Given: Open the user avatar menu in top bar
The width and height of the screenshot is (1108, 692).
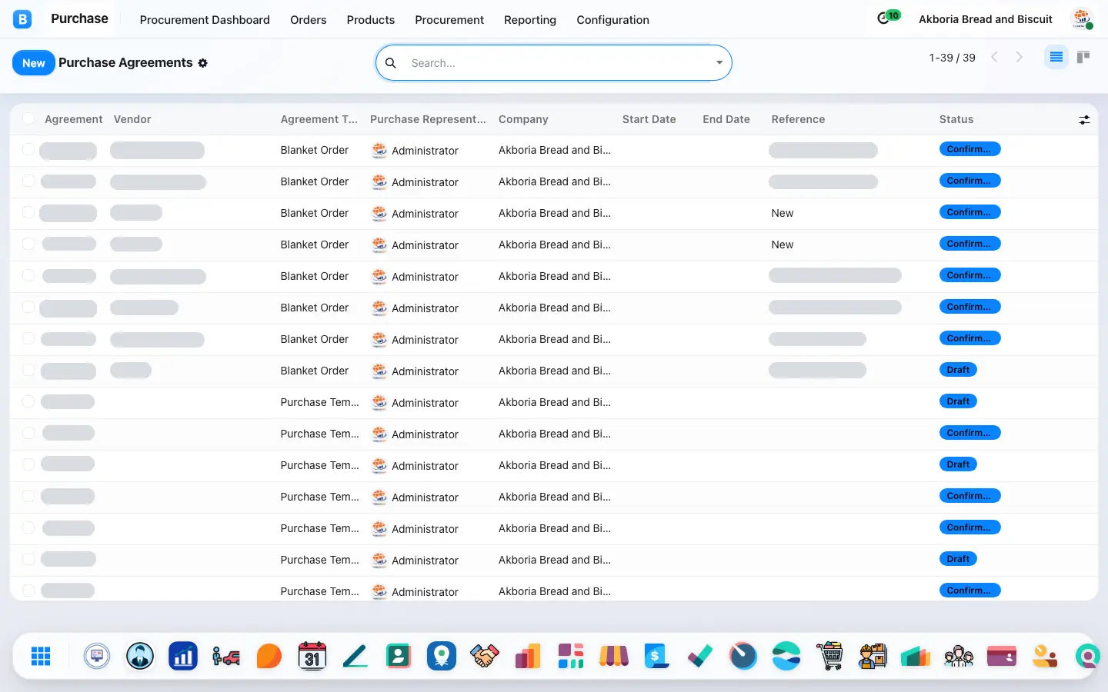Looking at the screenshot, I should (1082, 19).
